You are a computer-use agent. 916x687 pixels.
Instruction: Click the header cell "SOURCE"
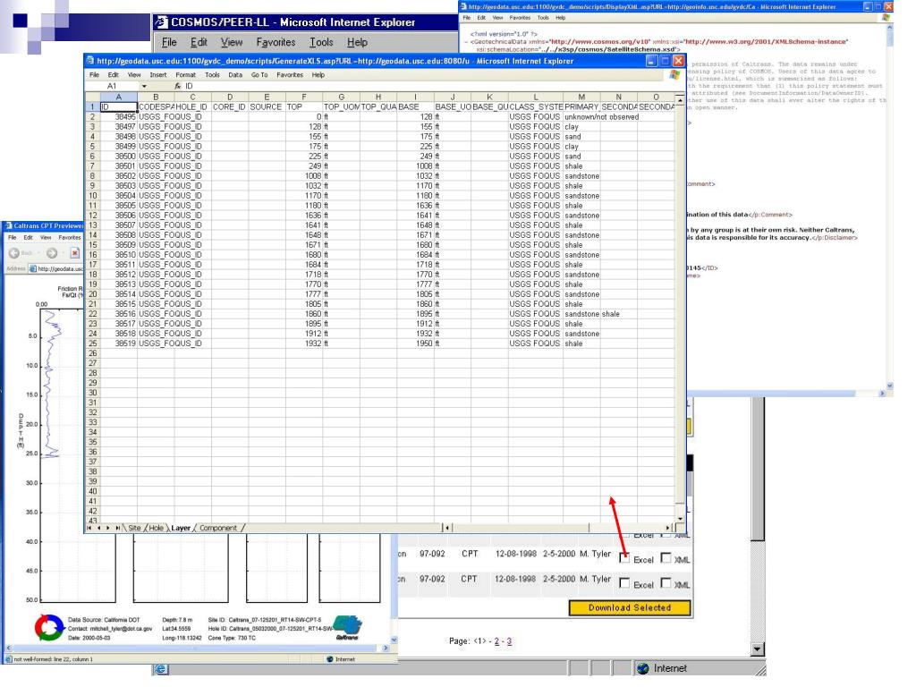267,107
